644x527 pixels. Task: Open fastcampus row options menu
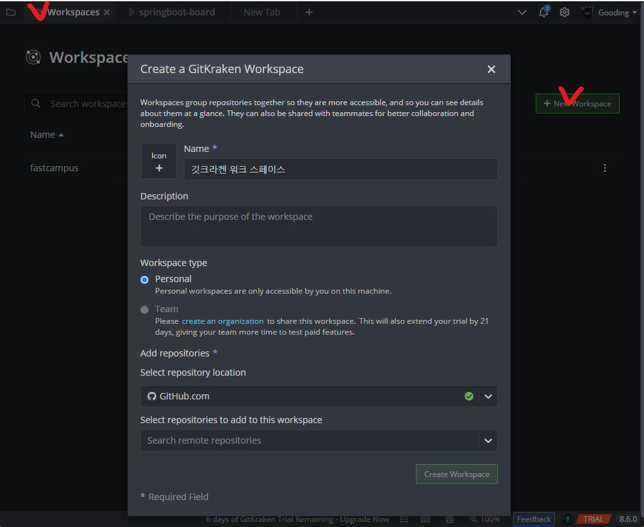point(604,168)
